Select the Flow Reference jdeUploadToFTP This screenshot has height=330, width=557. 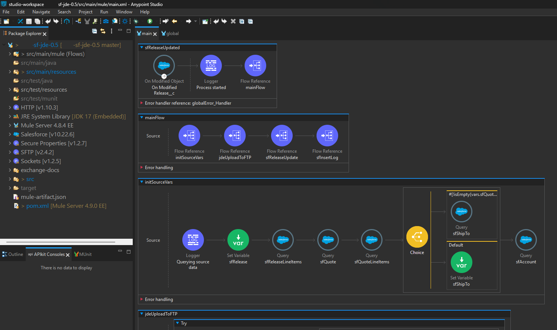(235, 136)
